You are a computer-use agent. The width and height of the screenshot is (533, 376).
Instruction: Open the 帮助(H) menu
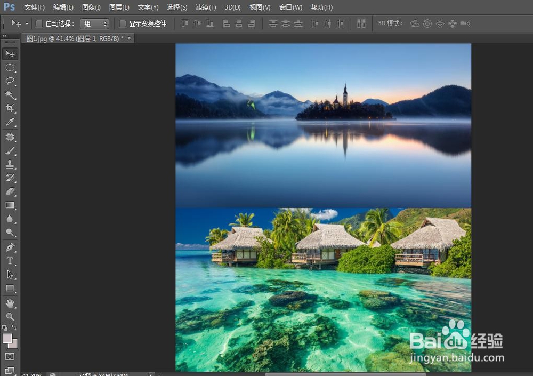(x=321, y=7)
